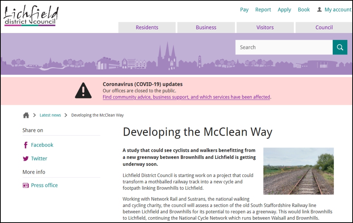Screen dimensions: 353x223
Task: Share the article on Twitter link
Action: pos(39,159)
